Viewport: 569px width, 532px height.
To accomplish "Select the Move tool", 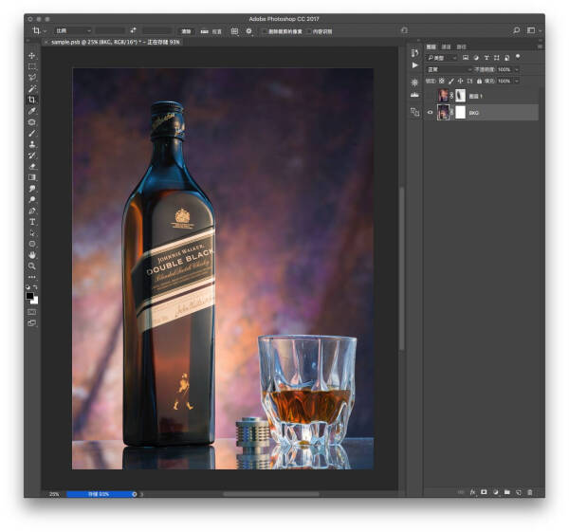I will (x=32, y=56).
